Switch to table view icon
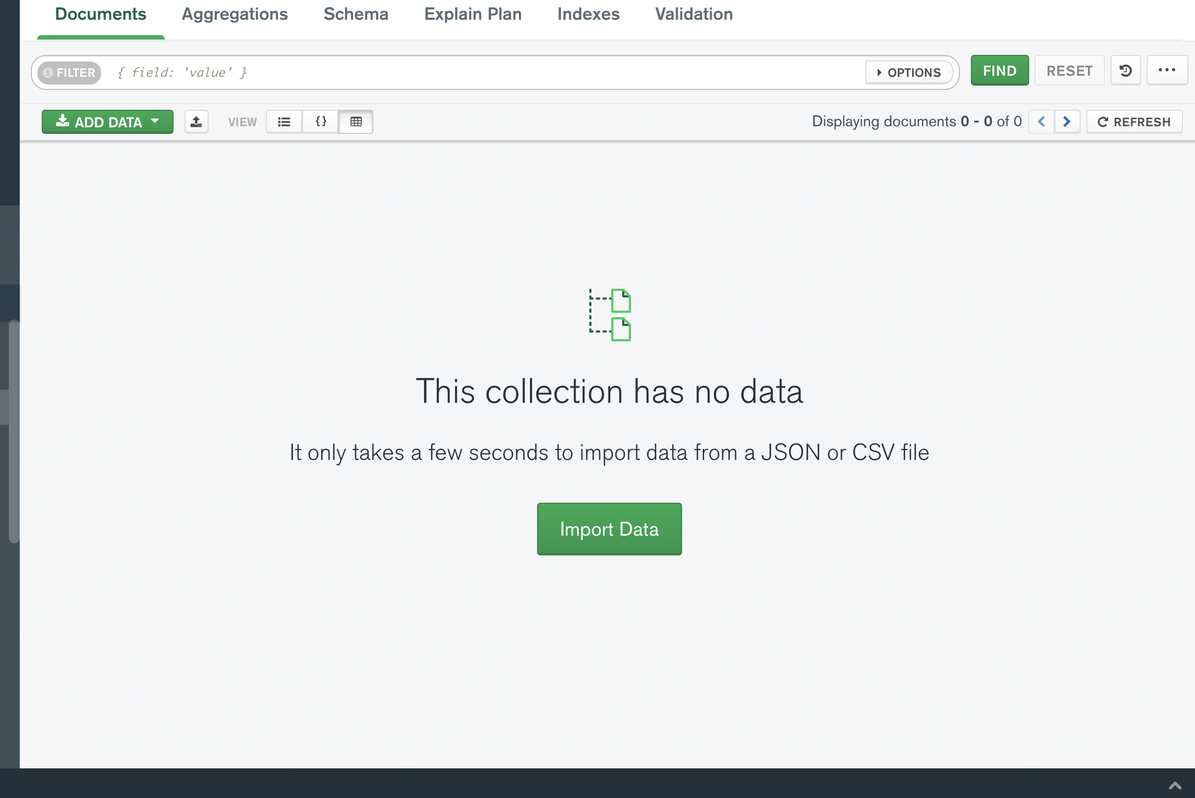Screen dimensions: 1195x798 point(356,122)
